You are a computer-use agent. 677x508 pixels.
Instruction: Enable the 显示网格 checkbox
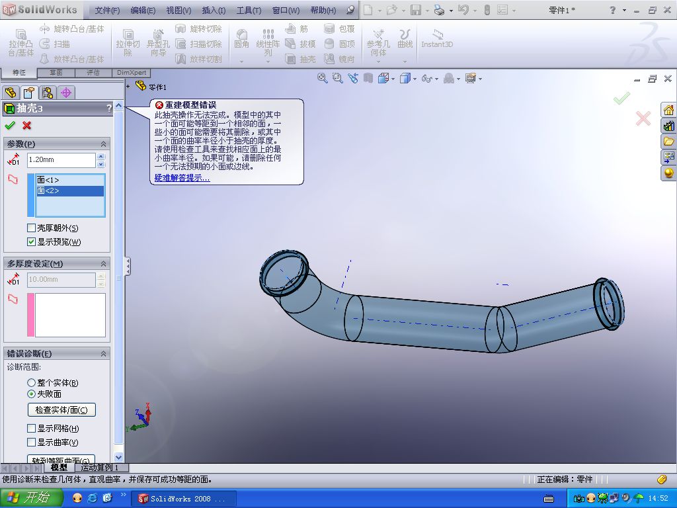[31, 428]
